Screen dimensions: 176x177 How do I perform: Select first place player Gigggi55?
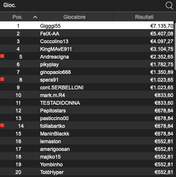[x=87, y=26]
